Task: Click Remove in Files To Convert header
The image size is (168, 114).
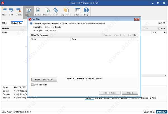Action: click(108, 35)
